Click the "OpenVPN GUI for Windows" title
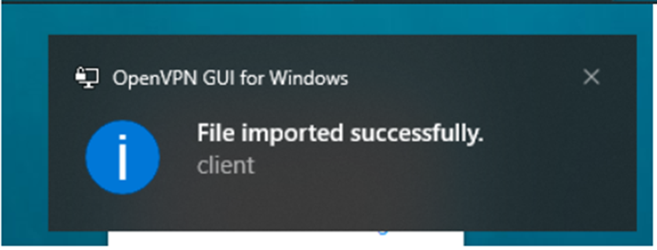This screenshot has width=657, height=250. click(x=230, y=78)
